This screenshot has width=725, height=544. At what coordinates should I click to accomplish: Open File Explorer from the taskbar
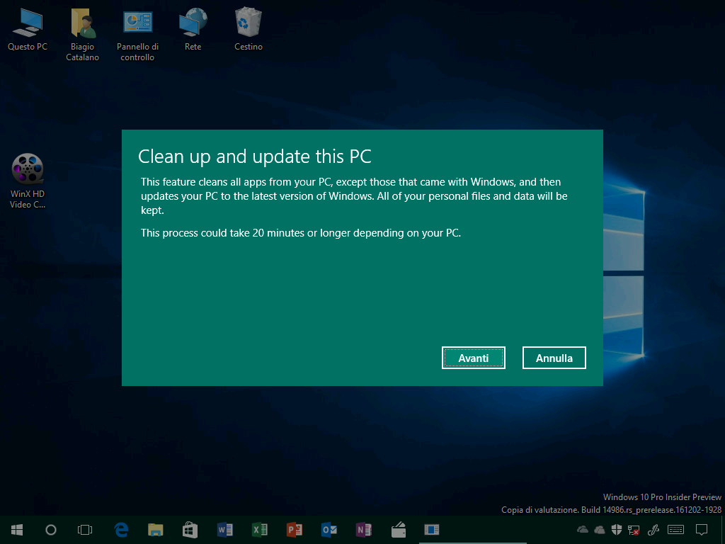coord(155,530)
